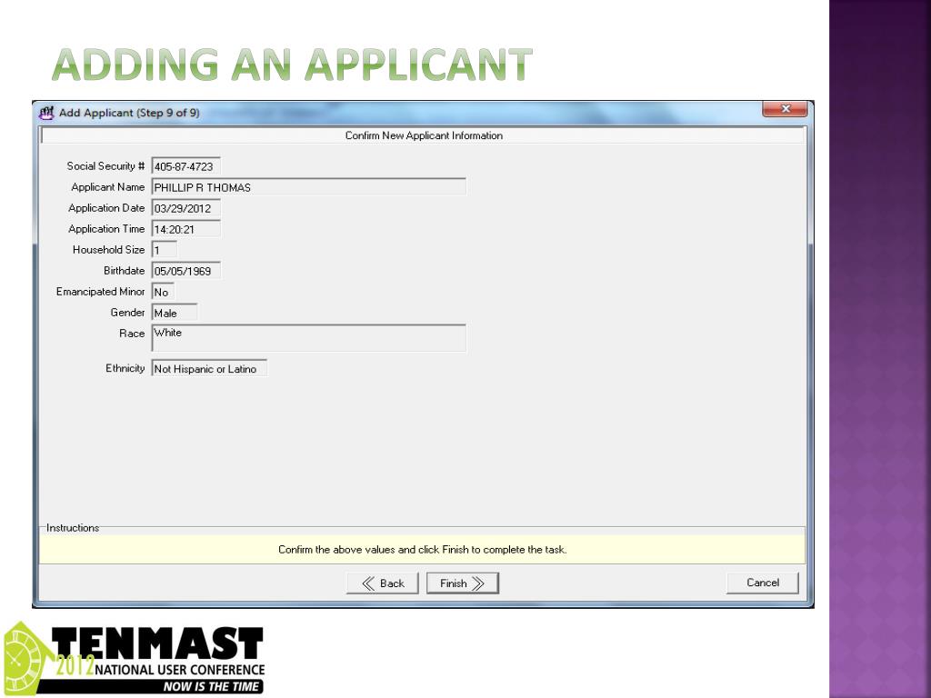The height and width of the screenshot is (698, 931).
Task: Click the Add Applicant title bar icon
Action: coord(46,112)
